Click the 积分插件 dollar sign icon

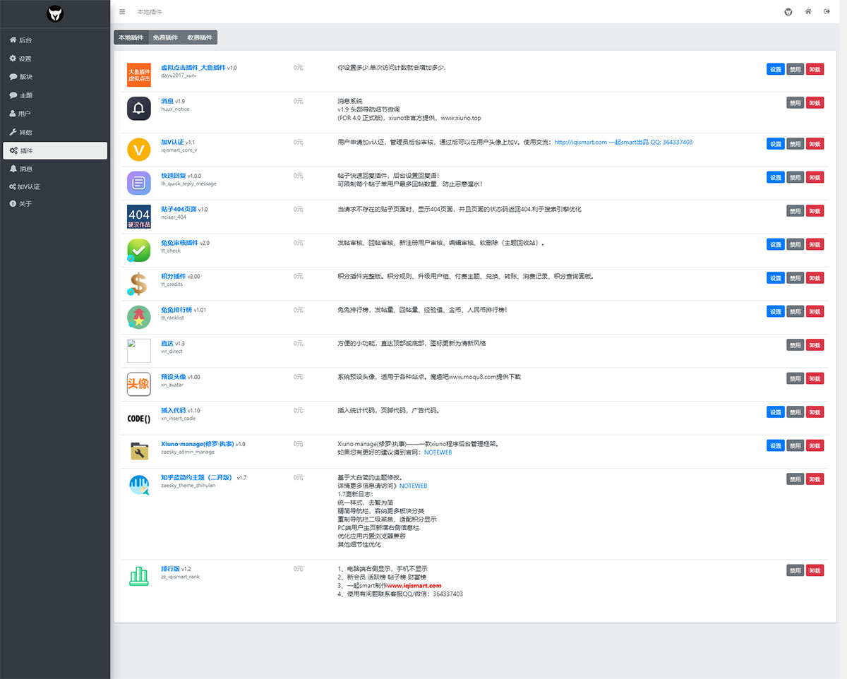tap(138, 284)
